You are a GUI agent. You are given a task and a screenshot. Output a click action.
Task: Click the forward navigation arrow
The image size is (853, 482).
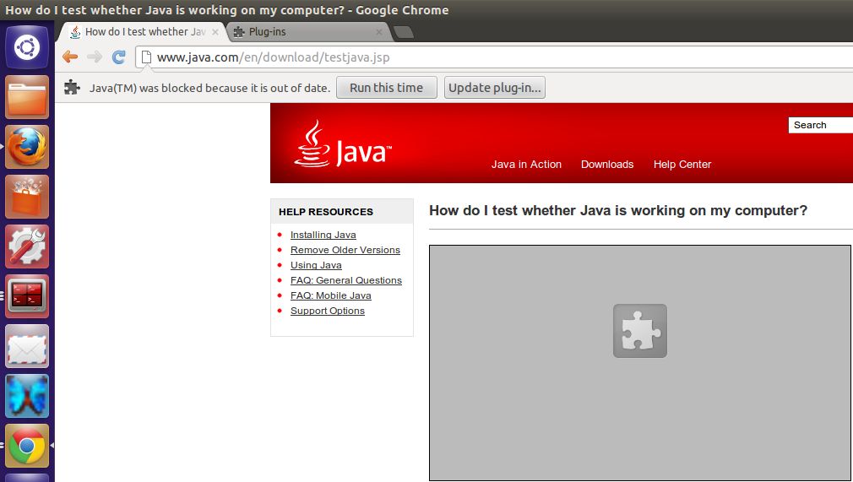coord(95,57)
